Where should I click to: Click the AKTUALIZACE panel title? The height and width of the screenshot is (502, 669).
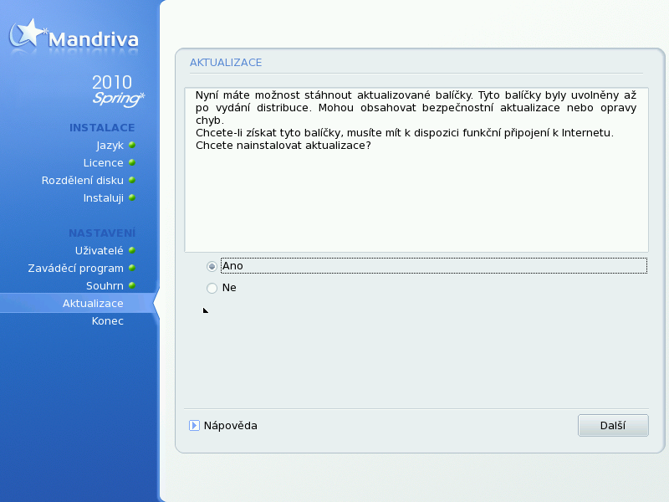point(226,62)
